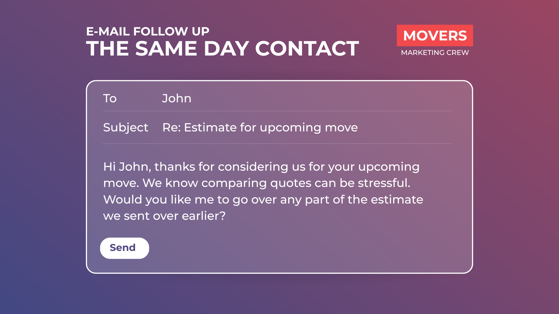Select recipient name John in To field
Viewport: 559px width, 314px height.
(x=176, y=99)
